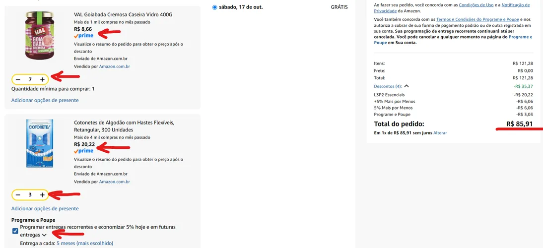Click the Prime badge under R$ 8,66

click(83, 36)
